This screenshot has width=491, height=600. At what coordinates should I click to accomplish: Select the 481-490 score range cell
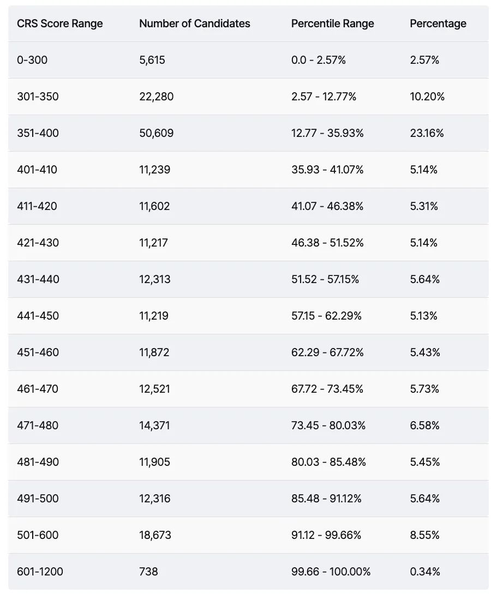click(38, 462)
